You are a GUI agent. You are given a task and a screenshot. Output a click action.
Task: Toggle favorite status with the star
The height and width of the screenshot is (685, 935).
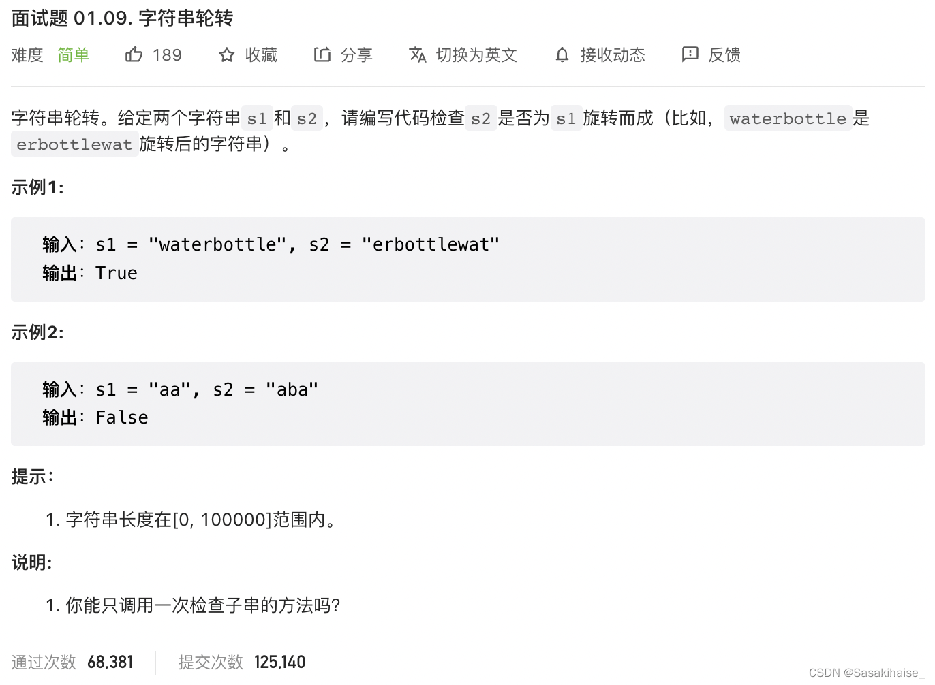click(226, 54)
